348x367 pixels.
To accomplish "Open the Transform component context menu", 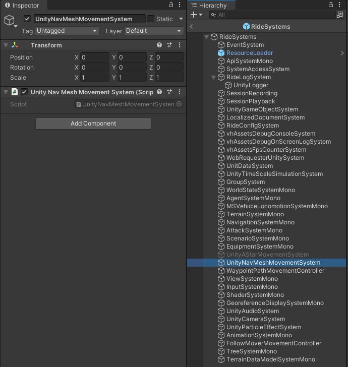I will click(x=180, y=45).
